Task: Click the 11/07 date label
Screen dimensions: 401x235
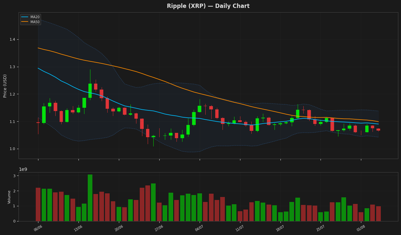Action: click(240, 228)
